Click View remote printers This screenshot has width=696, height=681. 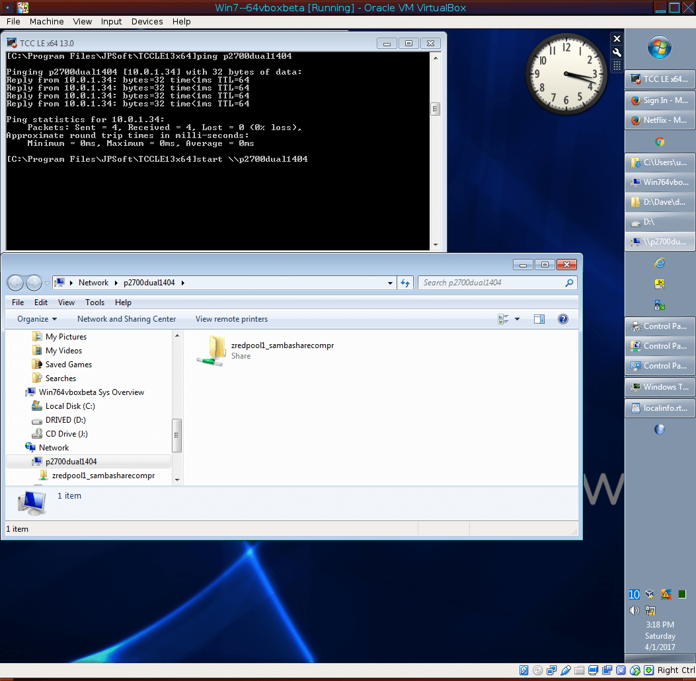point(231,319)
